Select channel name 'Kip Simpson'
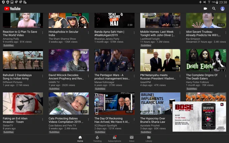 point(193,39)
